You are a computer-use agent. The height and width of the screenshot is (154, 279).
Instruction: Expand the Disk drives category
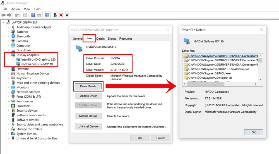click(8, 50)
